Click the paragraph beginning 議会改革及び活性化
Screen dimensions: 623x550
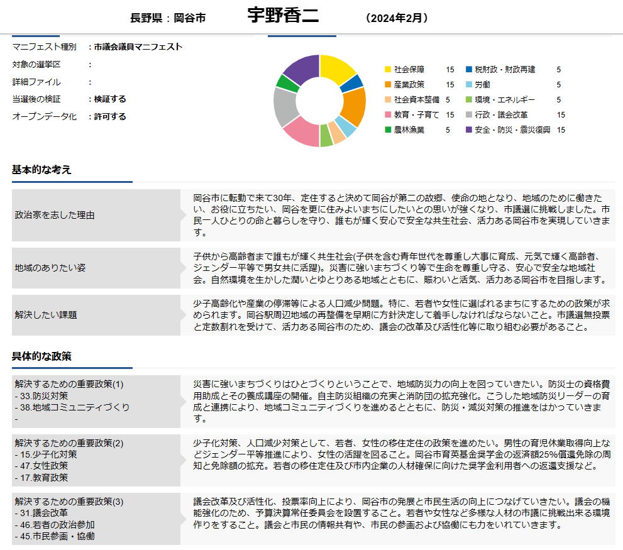401,513
